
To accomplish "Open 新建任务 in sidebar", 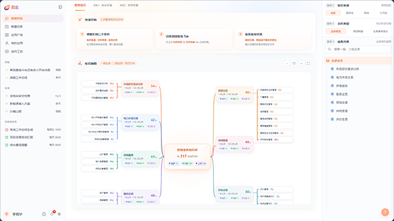I will (33, 26).
